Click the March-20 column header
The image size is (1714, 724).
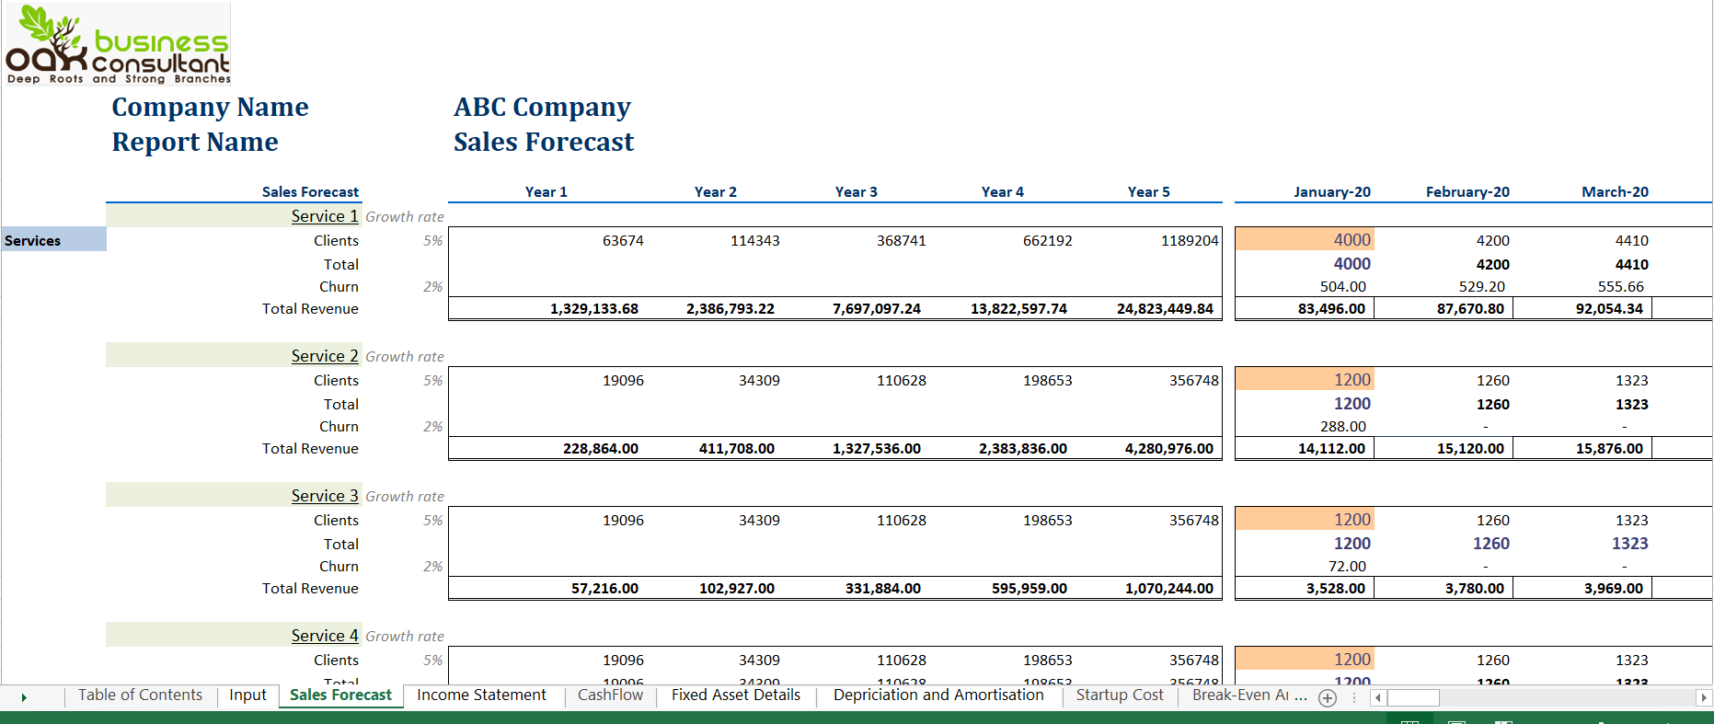tap(1615, 191)
